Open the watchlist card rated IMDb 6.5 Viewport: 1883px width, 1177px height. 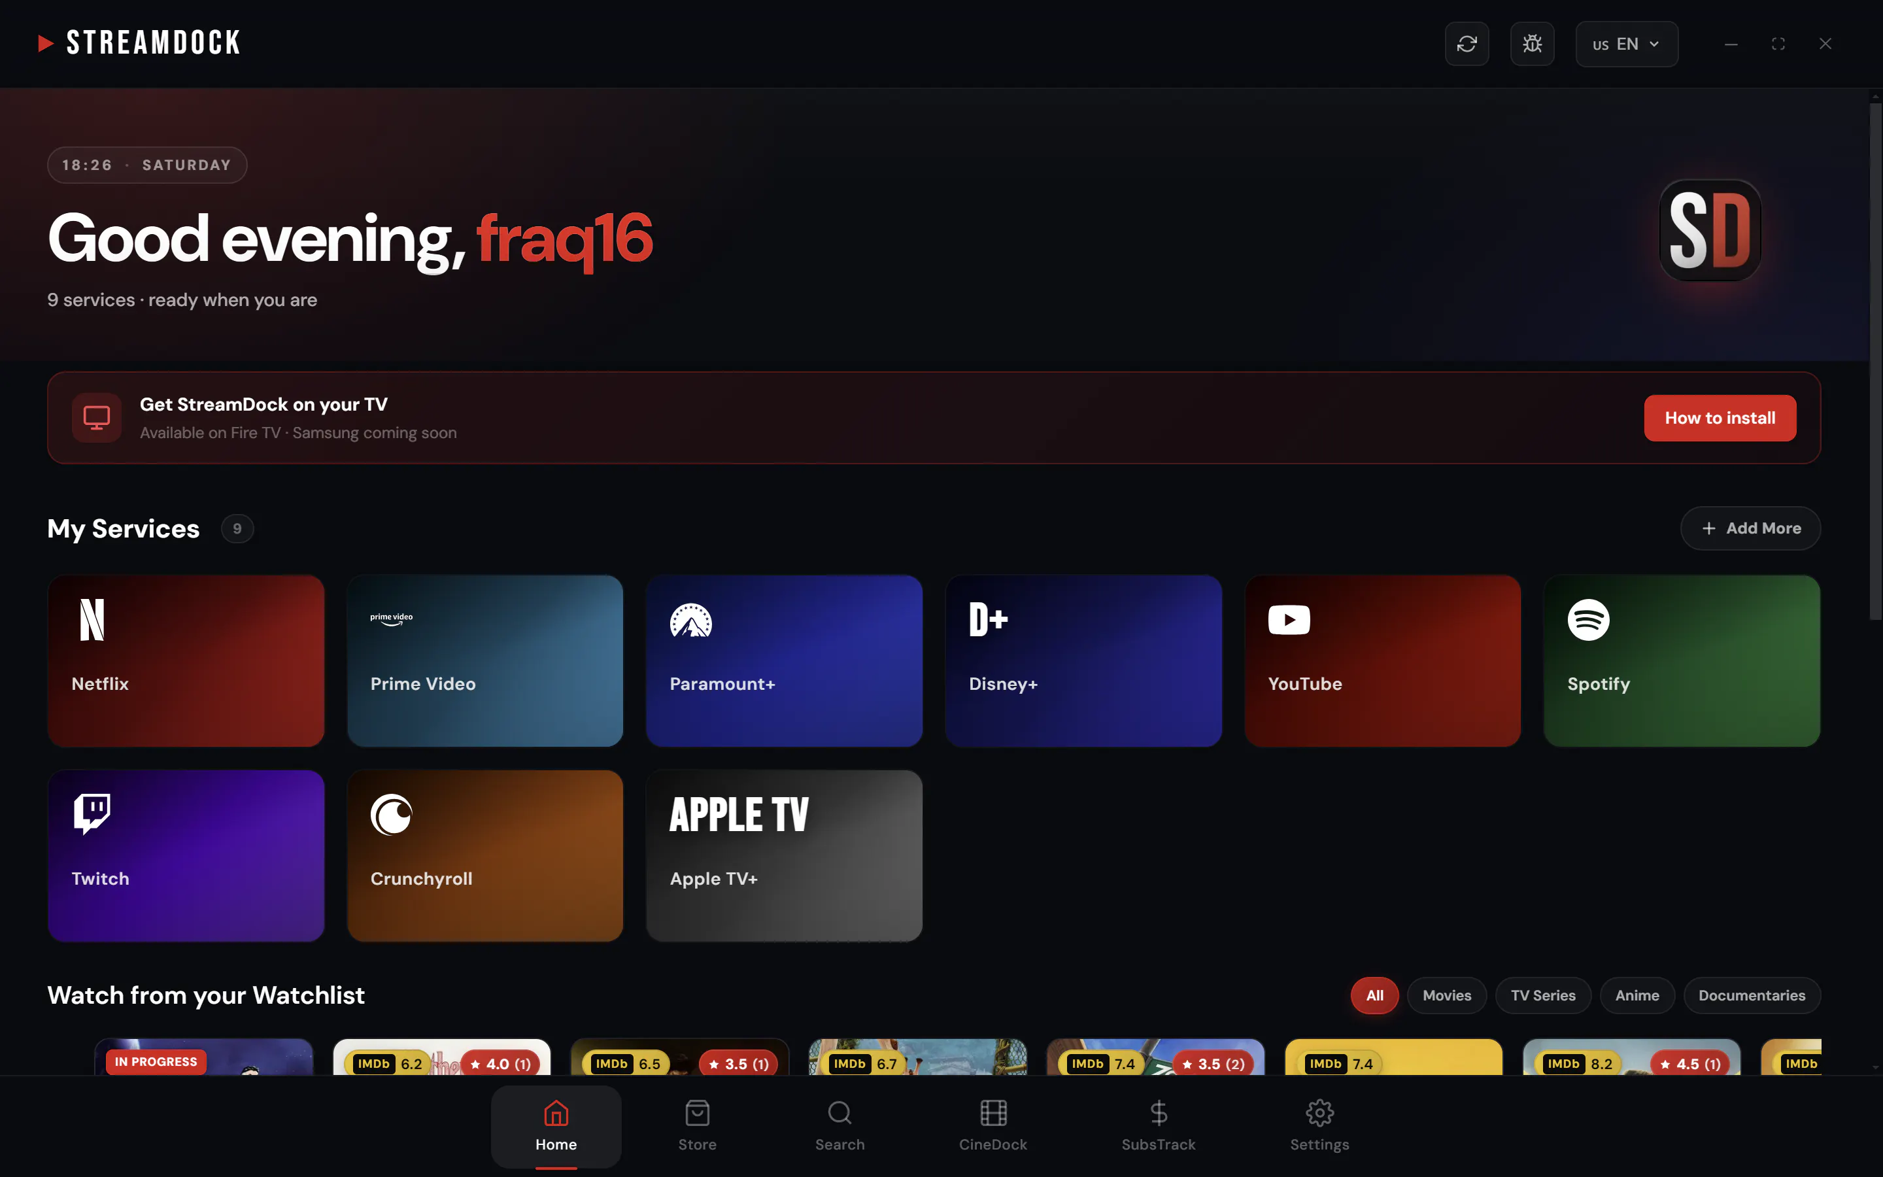[x=680, y=1057]
